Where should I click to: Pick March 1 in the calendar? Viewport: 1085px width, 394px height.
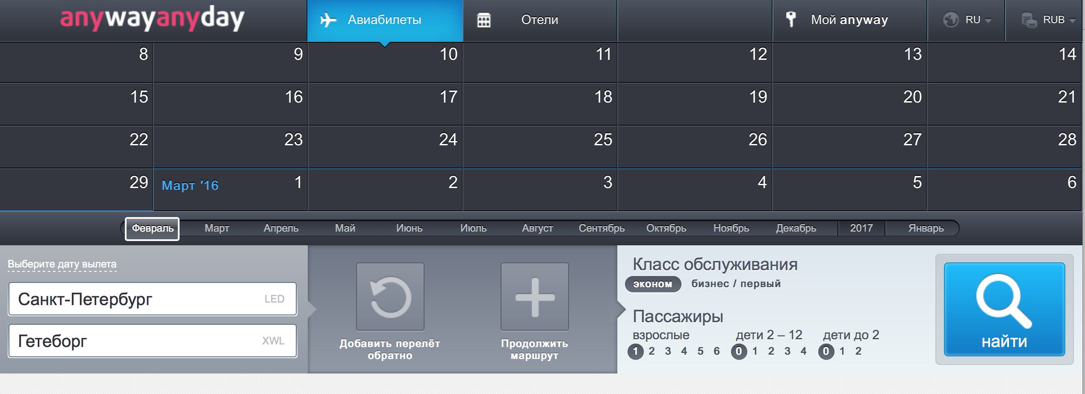pos(230,190)
